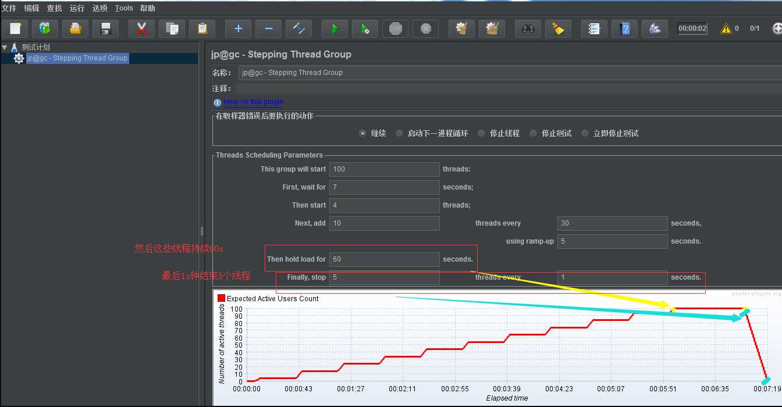Select the 停止线程 radio button
This screenshot has height=407, width=782.
click(481, 133)
